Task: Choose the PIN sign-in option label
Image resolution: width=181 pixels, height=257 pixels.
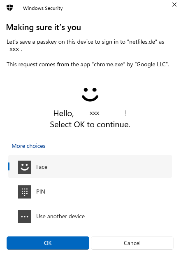Action: tap(41, 192)
